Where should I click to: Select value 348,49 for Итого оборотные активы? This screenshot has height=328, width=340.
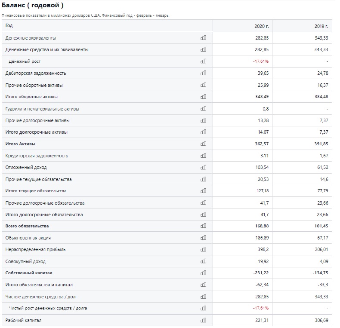(262, 97)
